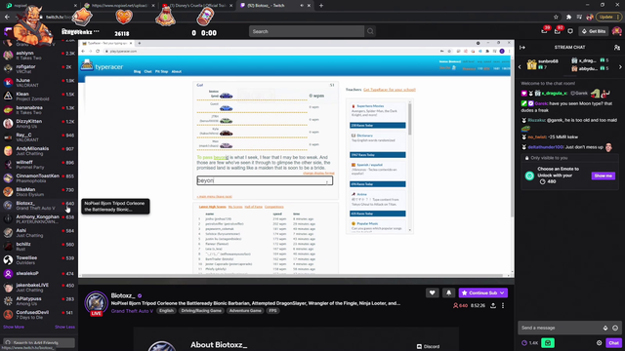
Task: Collapse stream chat arrow icon
Action: click(x=522, y=48)
